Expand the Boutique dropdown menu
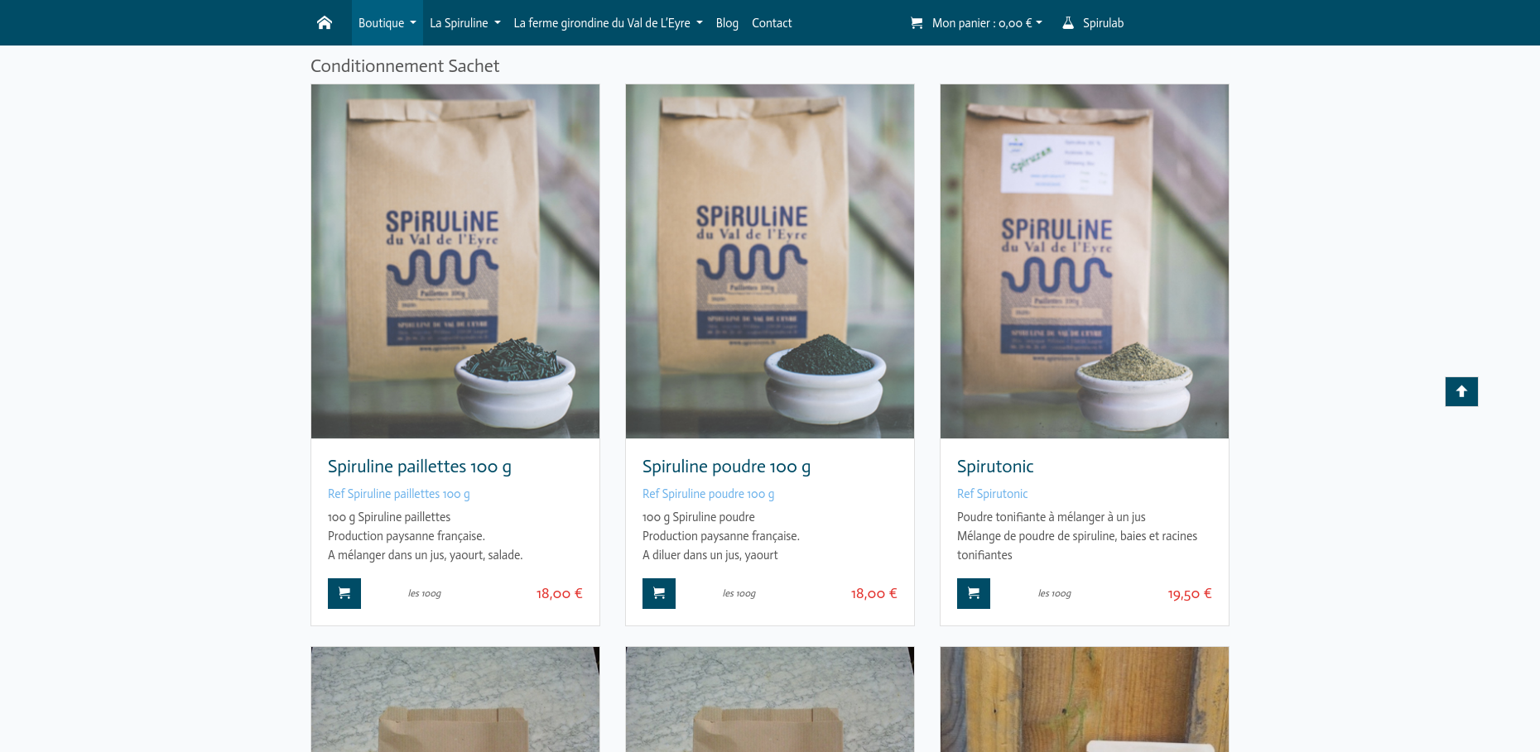 pos(386,22)
